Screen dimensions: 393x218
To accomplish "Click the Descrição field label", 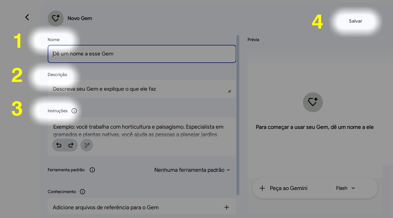I will pyautogui.click(x=57, y=75).
